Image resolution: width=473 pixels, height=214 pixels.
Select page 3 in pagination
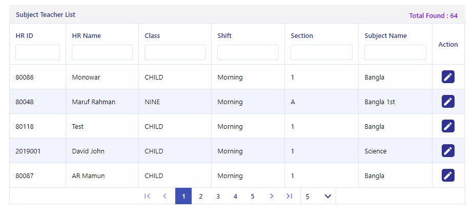(x=218, y=197)
